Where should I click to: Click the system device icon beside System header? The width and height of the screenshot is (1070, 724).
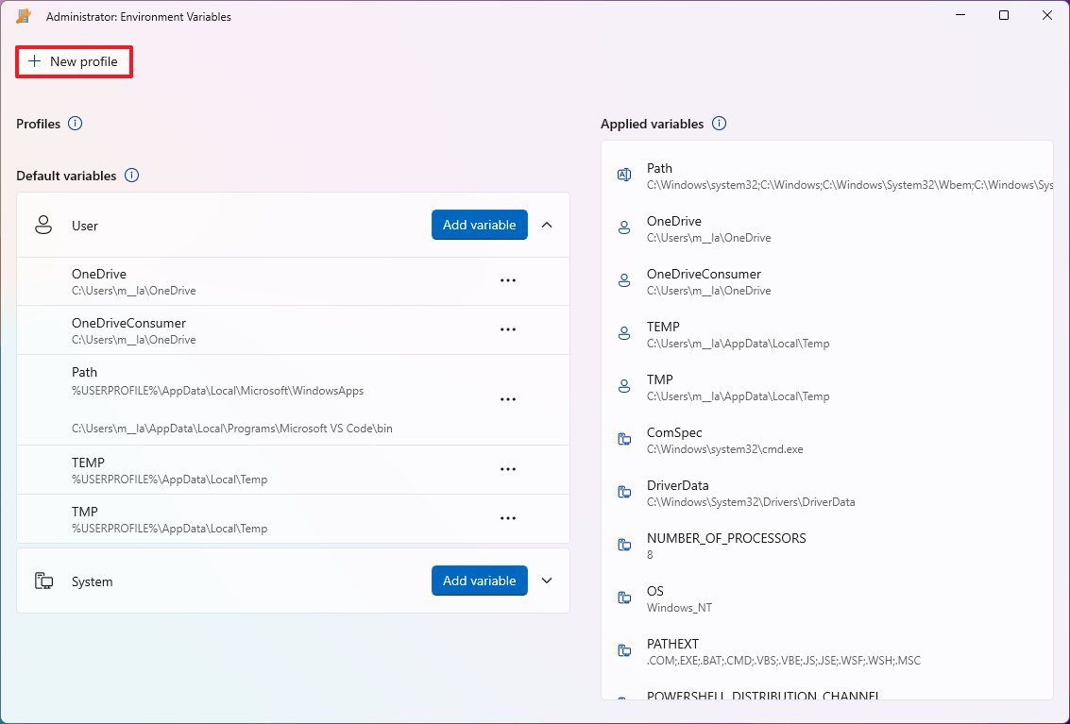(42, 581)
